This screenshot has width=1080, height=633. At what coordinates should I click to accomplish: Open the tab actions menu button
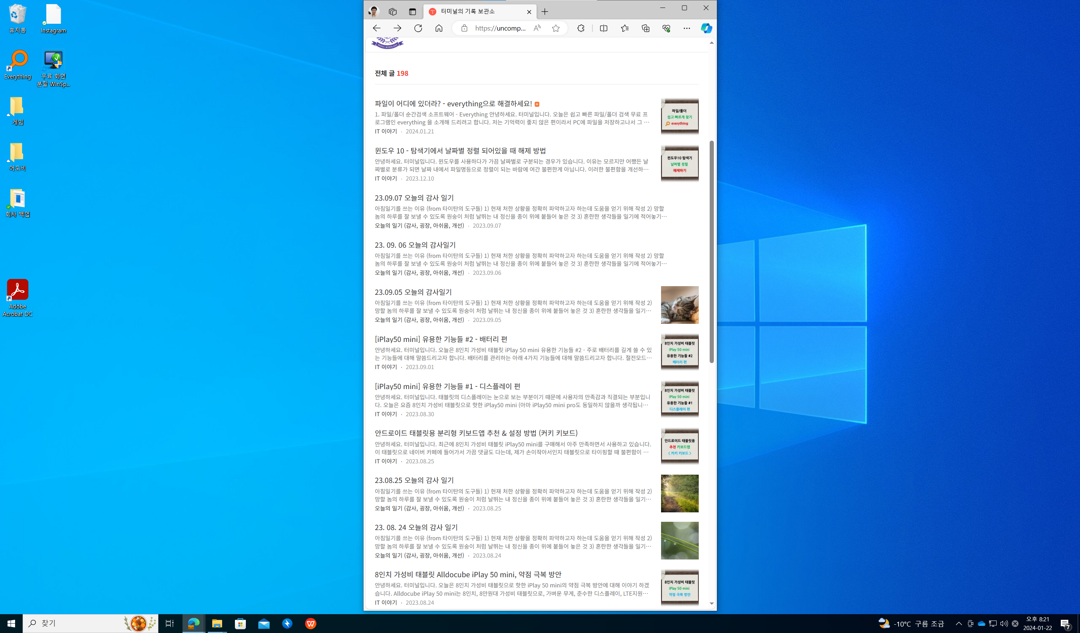pos(412,12)
